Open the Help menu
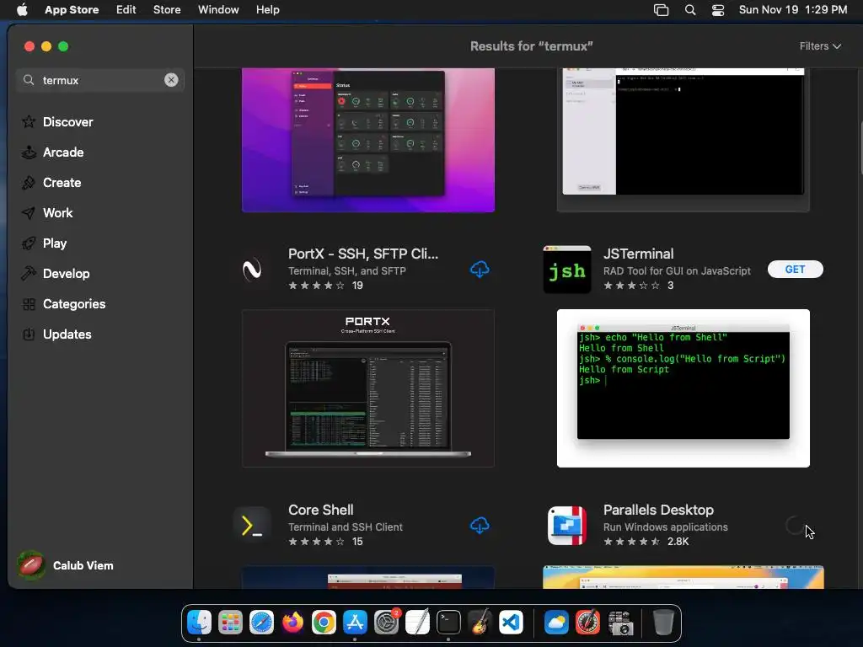 pos(267,9)
